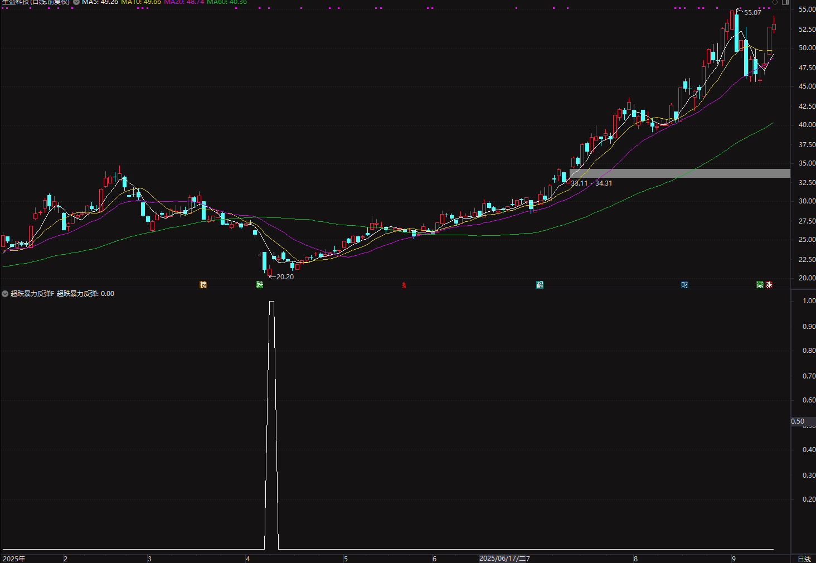The image size is (816, 563).
Task: Click the 33.11 - 34.31 gap label
Action: (591, 183)
